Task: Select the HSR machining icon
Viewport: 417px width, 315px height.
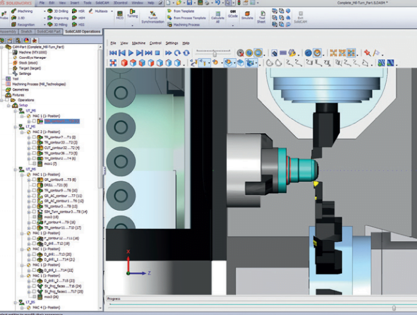Action: pyautogui.click(x=74, y=11)
